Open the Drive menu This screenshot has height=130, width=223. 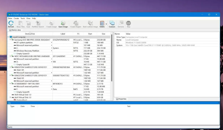(10, 18)
